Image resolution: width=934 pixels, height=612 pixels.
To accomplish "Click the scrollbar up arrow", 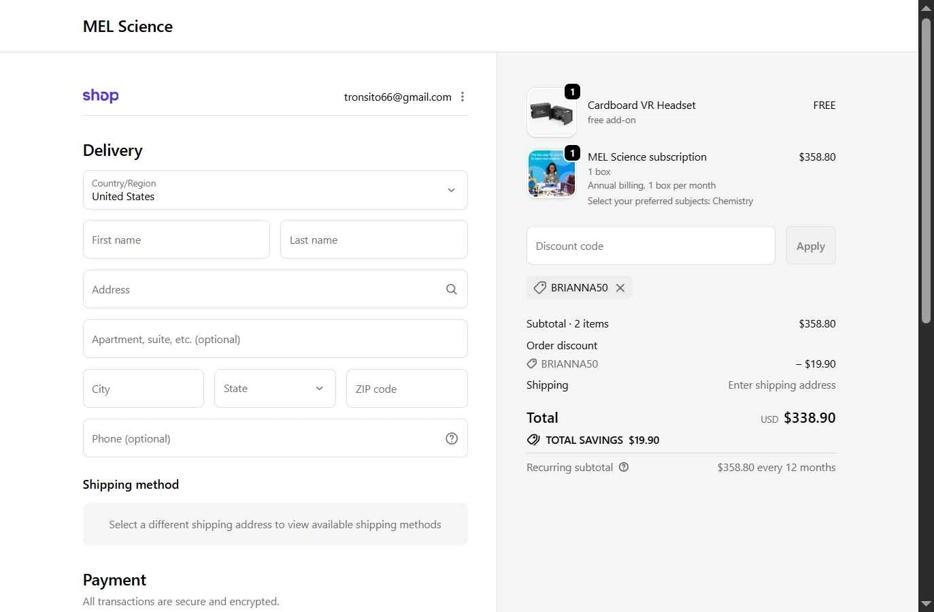I will 926,7.
